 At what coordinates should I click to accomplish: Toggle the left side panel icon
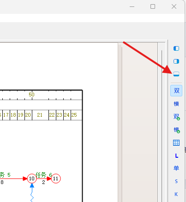pyautogui.click(x=176, y=48)
